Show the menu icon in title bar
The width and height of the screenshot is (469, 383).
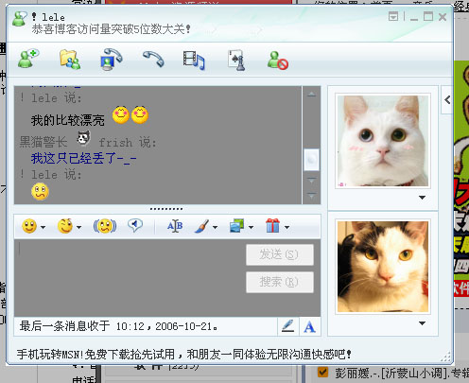point(393,16)
